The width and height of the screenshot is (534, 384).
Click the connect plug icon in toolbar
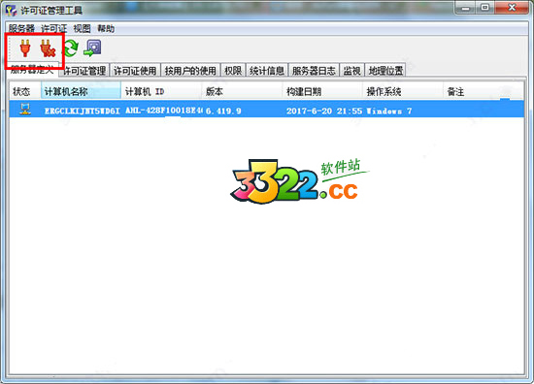coord(25,48)
